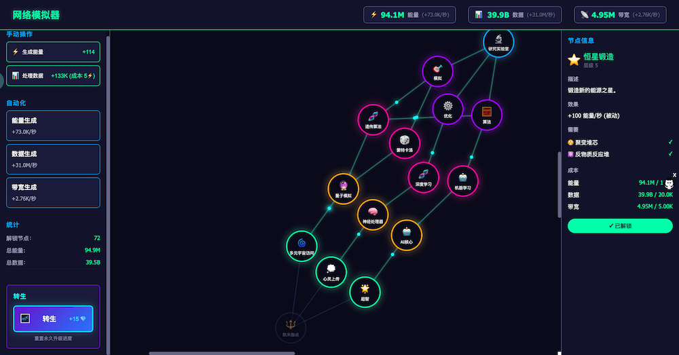This screenshot has width=679, height=355.
Task: Click the 转生 prestige button
Action: pos(53,318)
